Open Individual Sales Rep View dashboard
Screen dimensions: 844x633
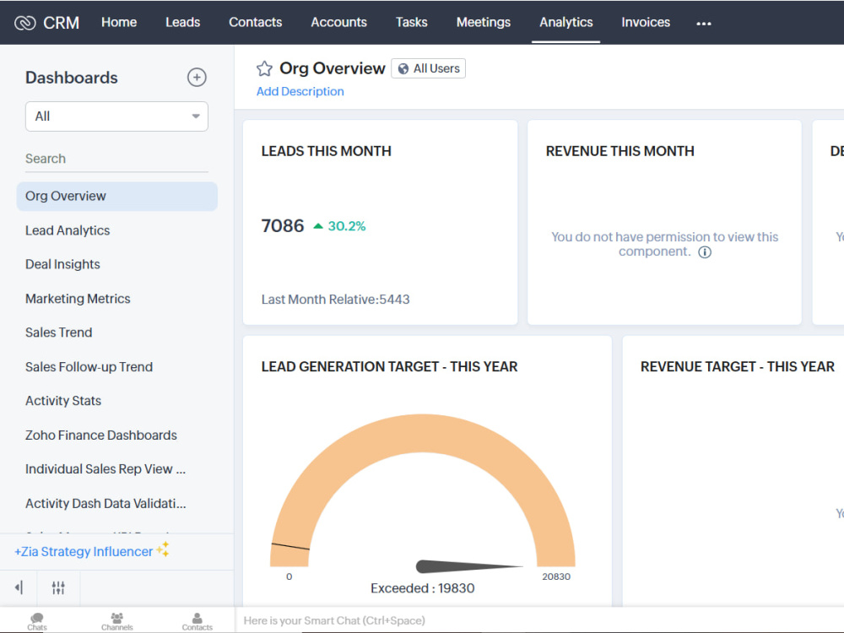105,469
